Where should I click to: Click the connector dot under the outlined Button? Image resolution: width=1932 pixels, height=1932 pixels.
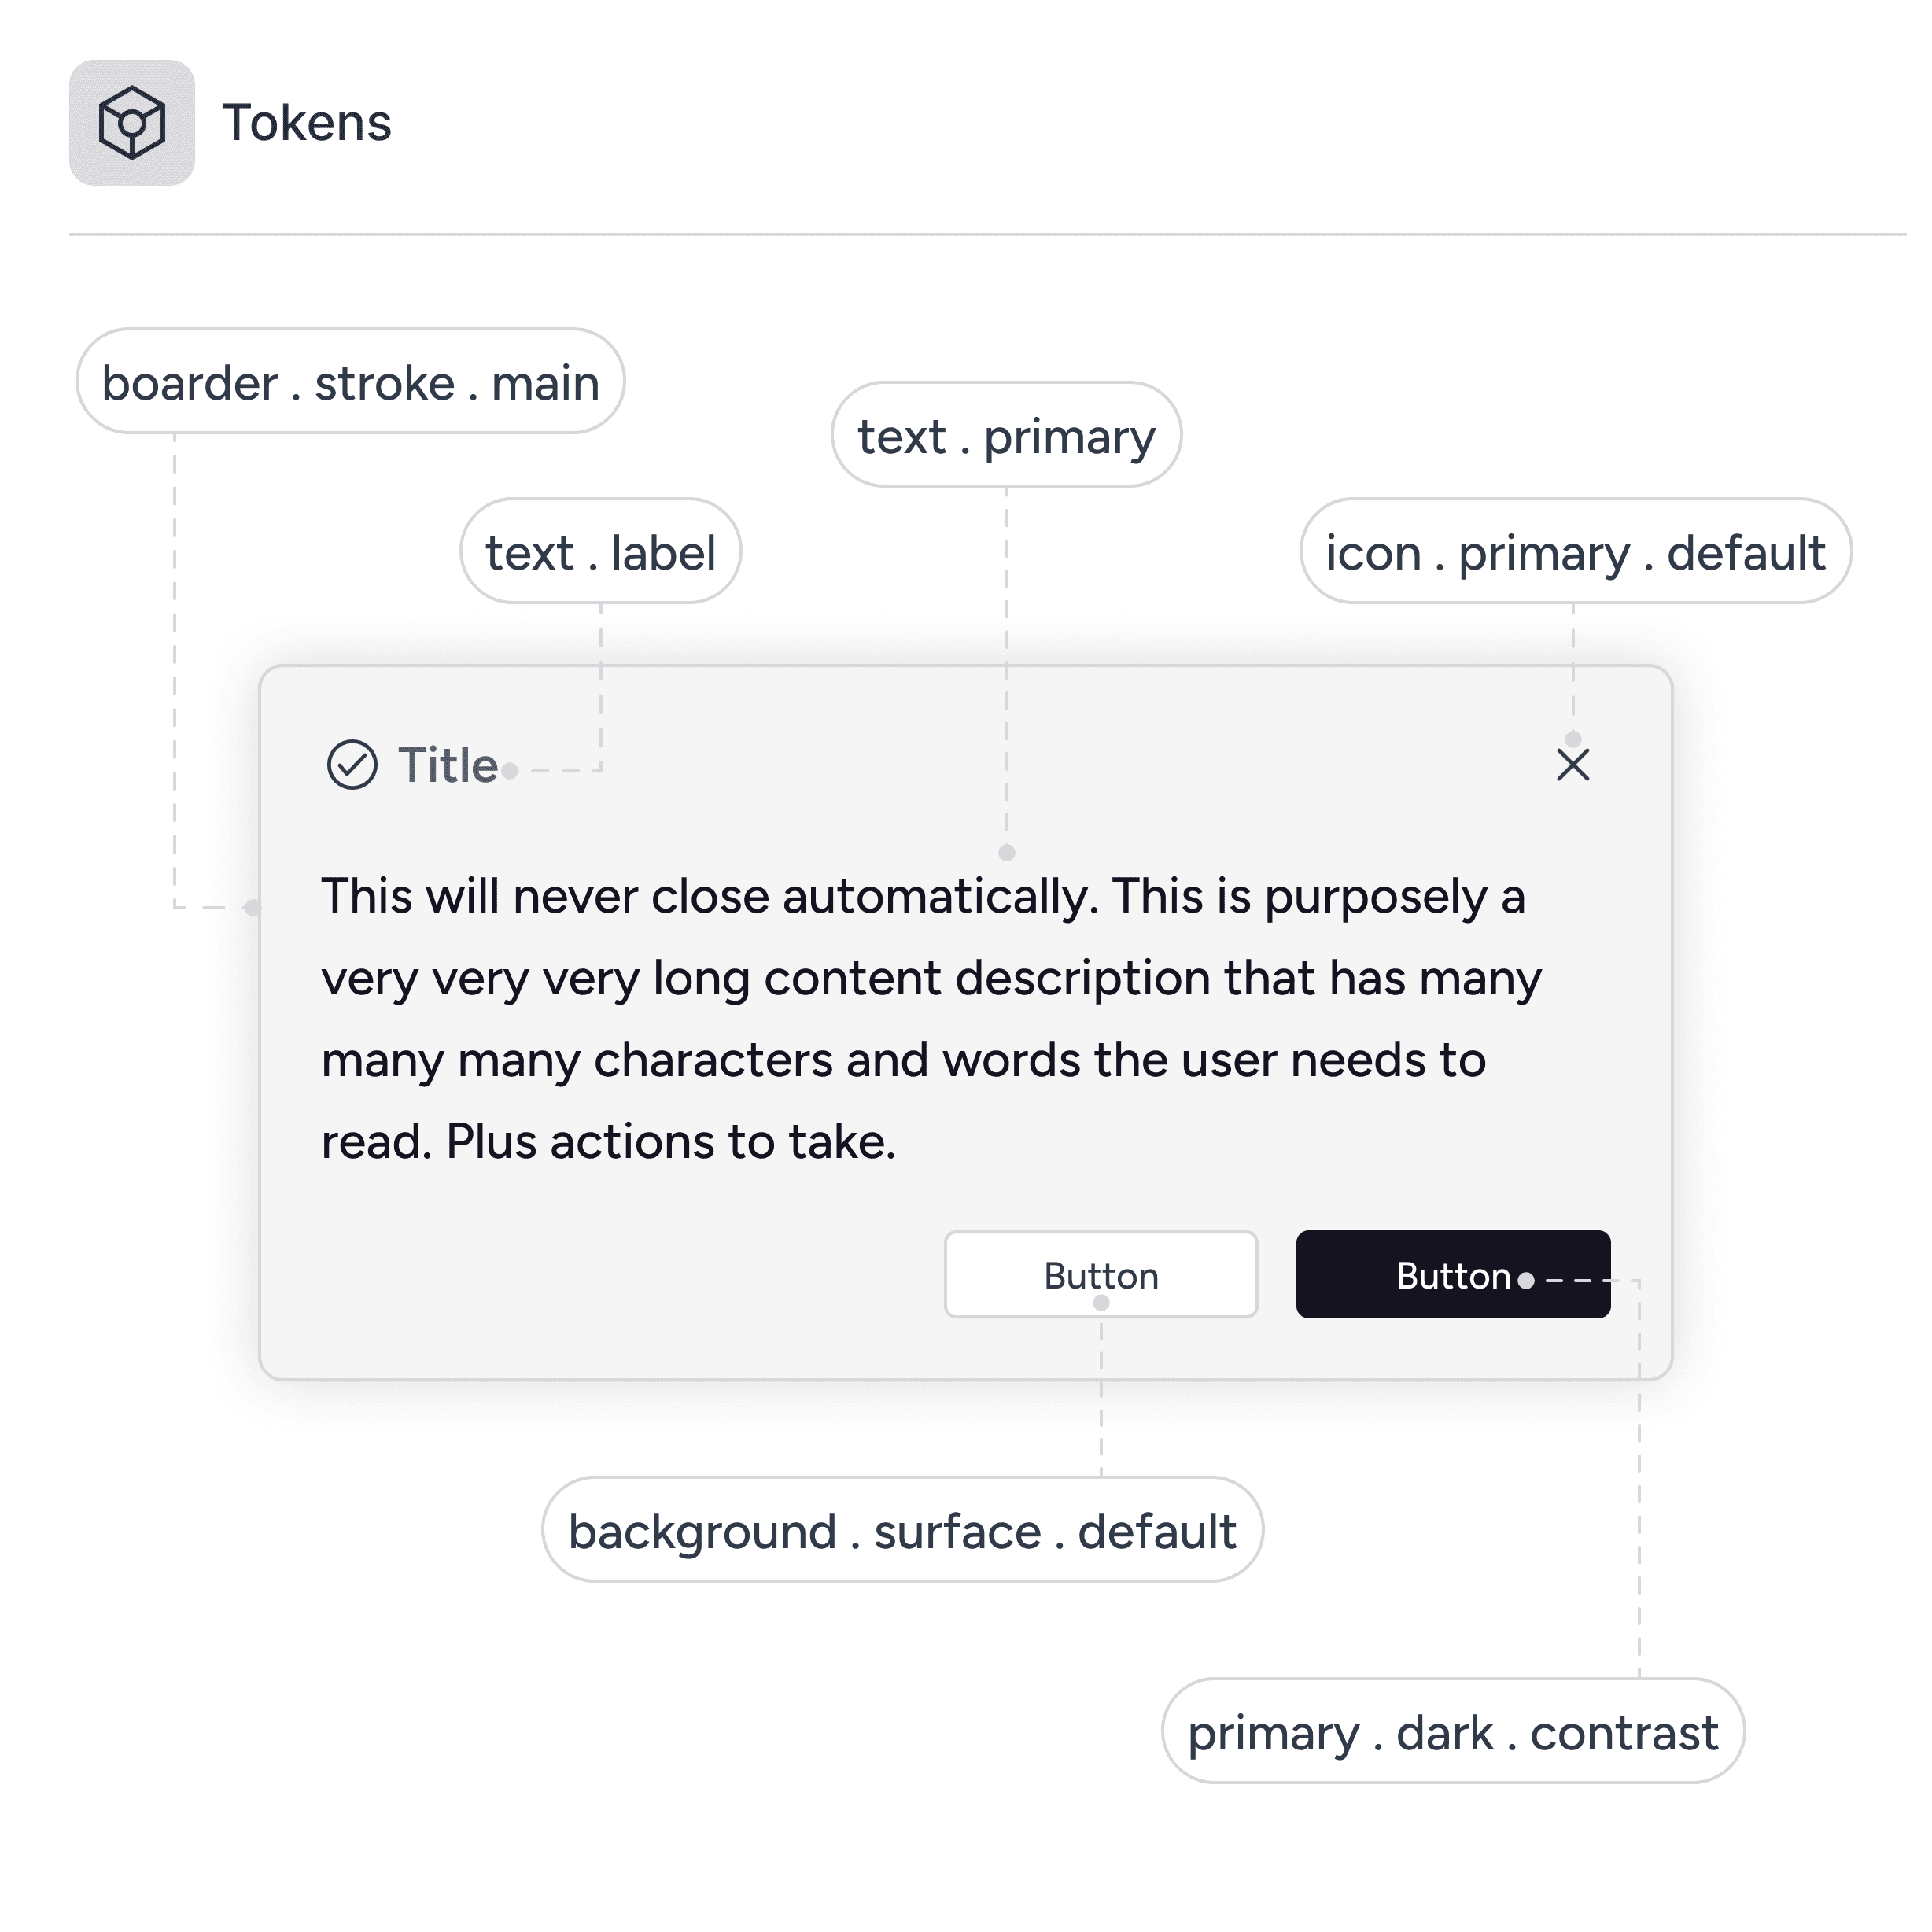(1101, 1302)
